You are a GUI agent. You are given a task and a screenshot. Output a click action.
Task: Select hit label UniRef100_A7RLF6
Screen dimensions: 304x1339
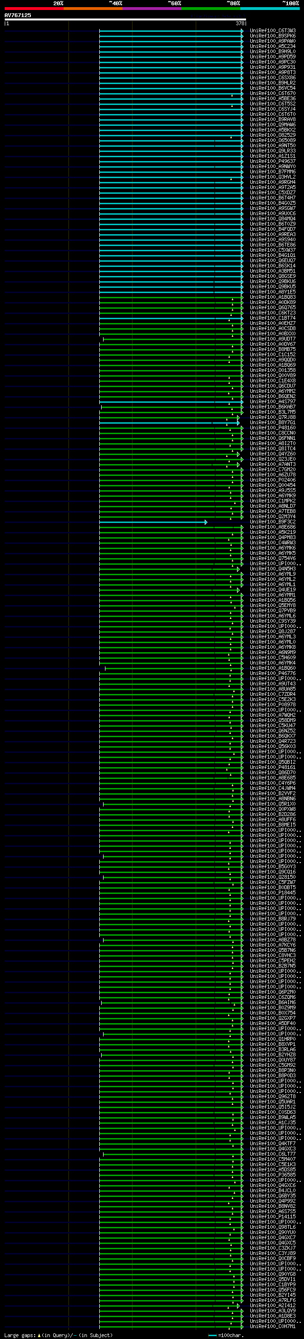click(273, 1301)
